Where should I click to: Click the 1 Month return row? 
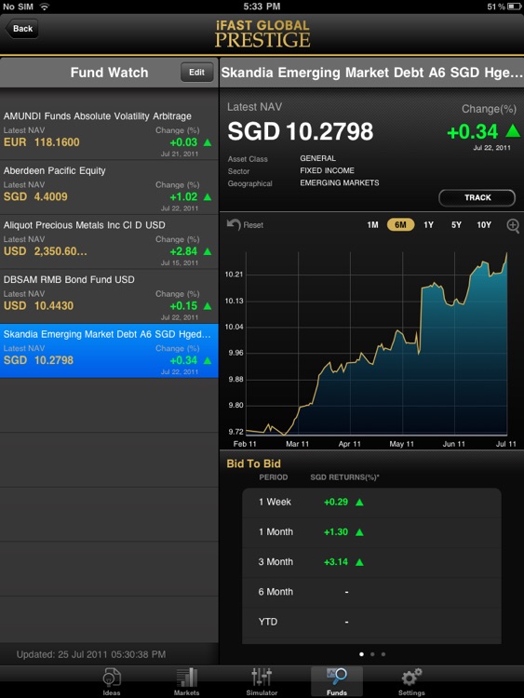[x=371, y=532]
